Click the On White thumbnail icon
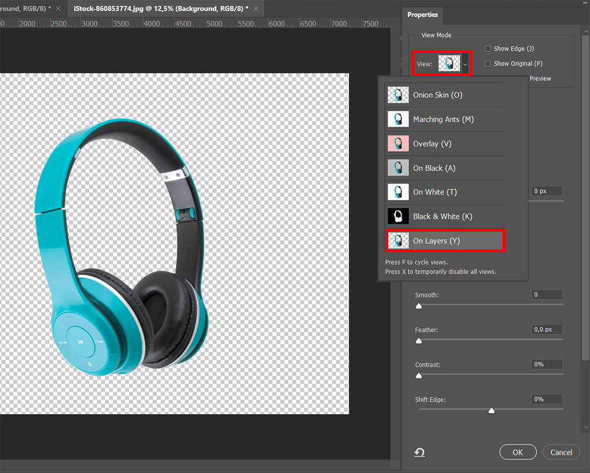Screen dimensions: 590x473 (398, 192)
